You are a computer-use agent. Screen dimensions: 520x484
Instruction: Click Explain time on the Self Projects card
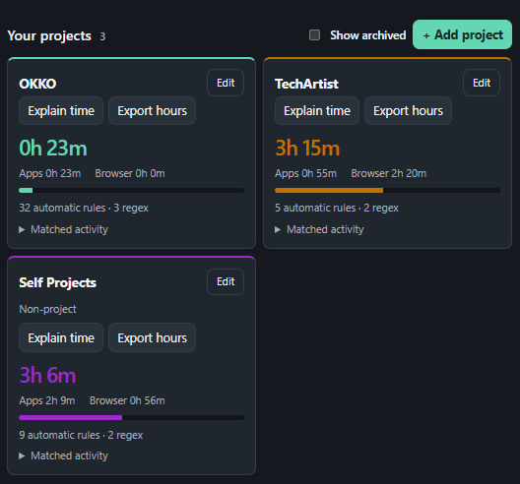(x=61, y=337)
